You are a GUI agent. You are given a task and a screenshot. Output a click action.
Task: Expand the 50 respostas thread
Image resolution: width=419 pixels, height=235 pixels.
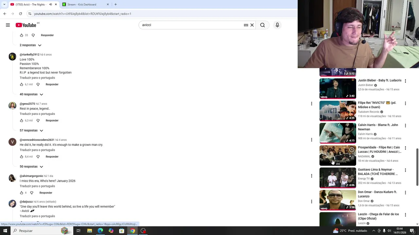[x=31, y=166]
